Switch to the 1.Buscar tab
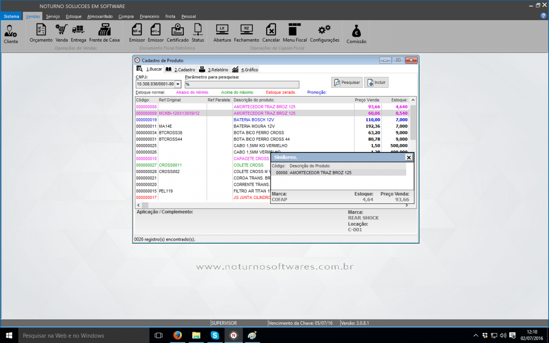This screenshot has width=549, height=343. 150,69
